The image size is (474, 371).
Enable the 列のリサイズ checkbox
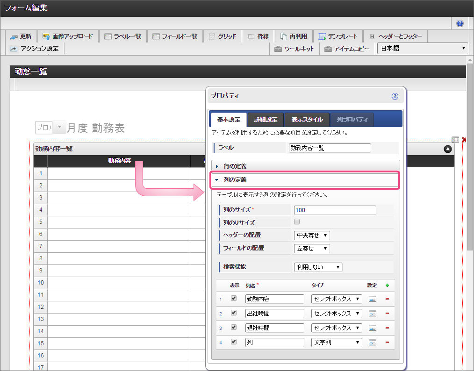click(x=297, y=222)
